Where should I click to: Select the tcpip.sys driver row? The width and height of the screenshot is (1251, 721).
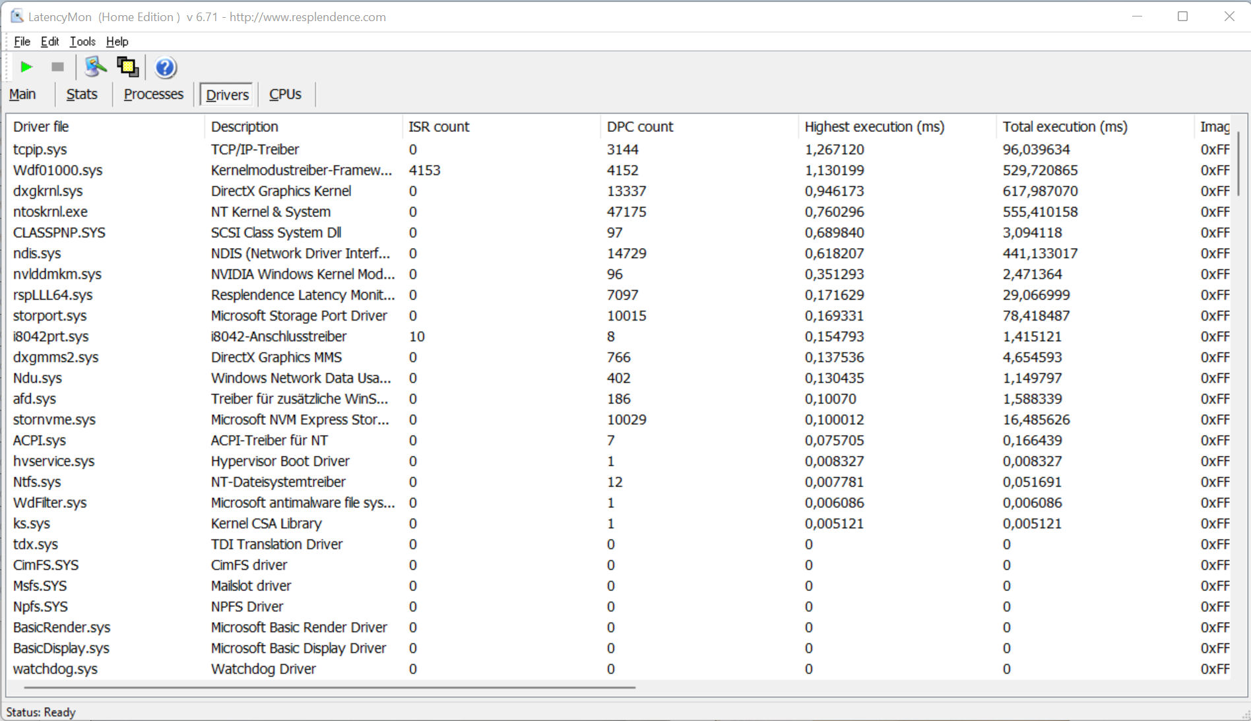[40, 150]
